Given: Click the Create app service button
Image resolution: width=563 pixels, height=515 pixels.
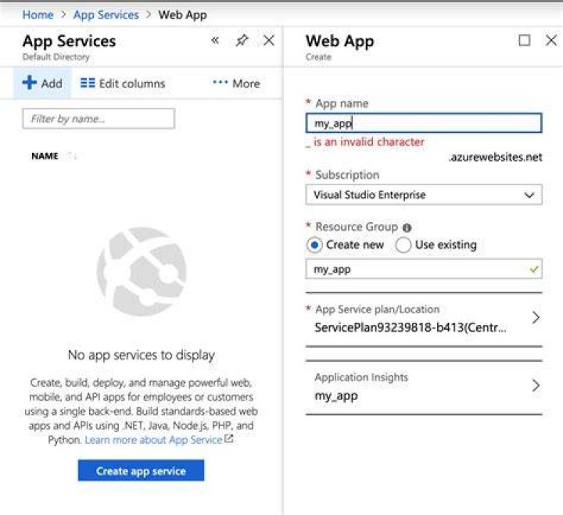Looking at the screenshot, I should (141, 470).
